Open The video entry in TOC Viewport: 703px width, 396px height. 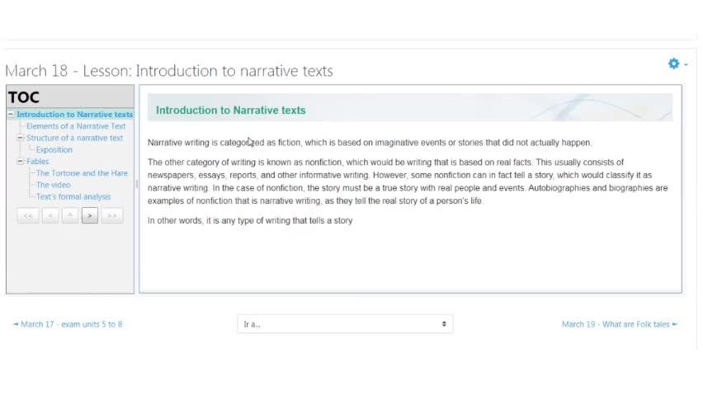[x=54, y=185]
